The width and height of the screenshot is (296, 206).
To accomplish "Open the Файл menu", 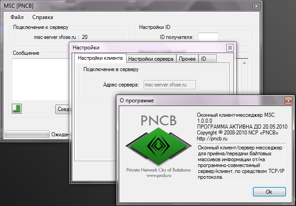I will coord(17,17).
